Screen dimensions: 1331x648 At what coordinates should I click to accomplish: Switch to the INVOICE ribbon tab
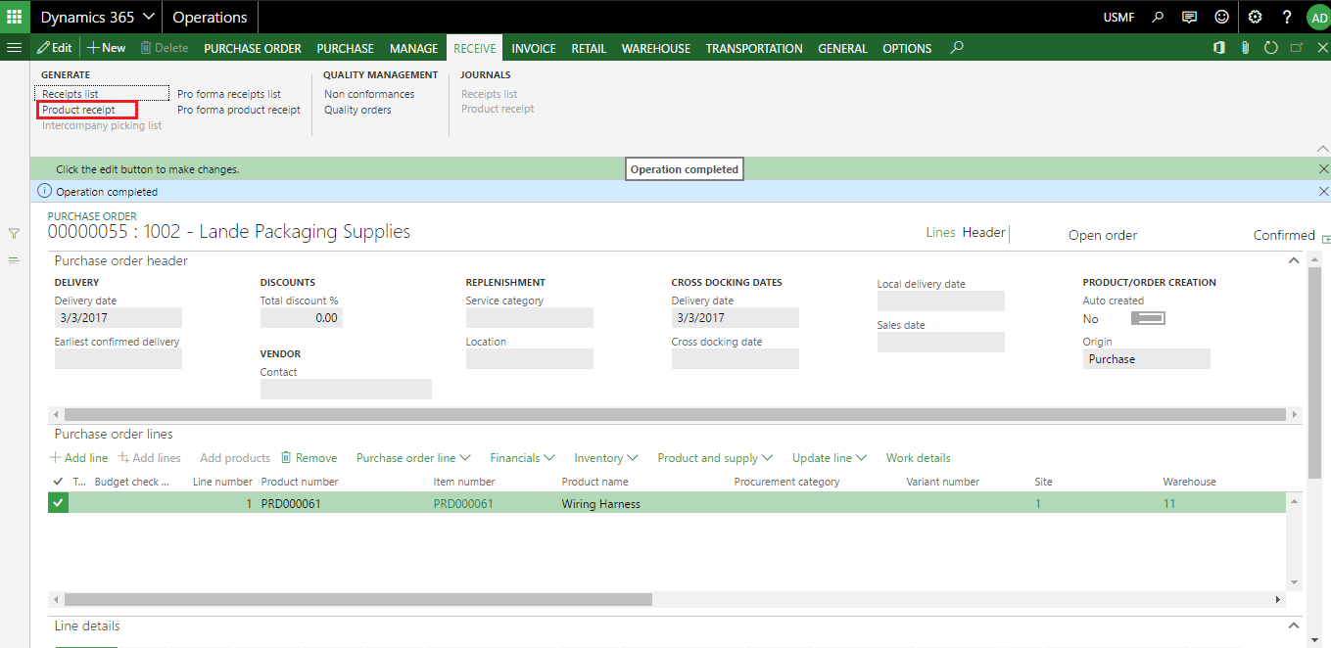(533, 47)
